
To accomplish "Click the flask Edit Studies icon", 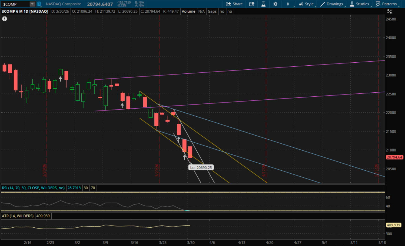I will 263,4.
